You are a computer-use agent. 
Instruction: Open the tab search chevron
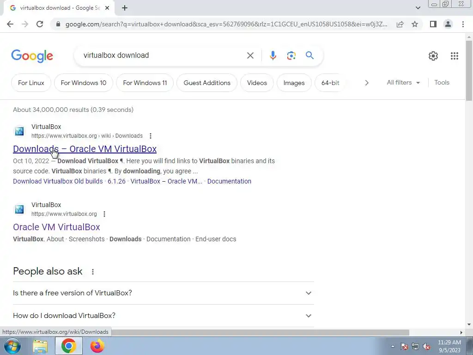pyautogui.click(x=418, y=8)
